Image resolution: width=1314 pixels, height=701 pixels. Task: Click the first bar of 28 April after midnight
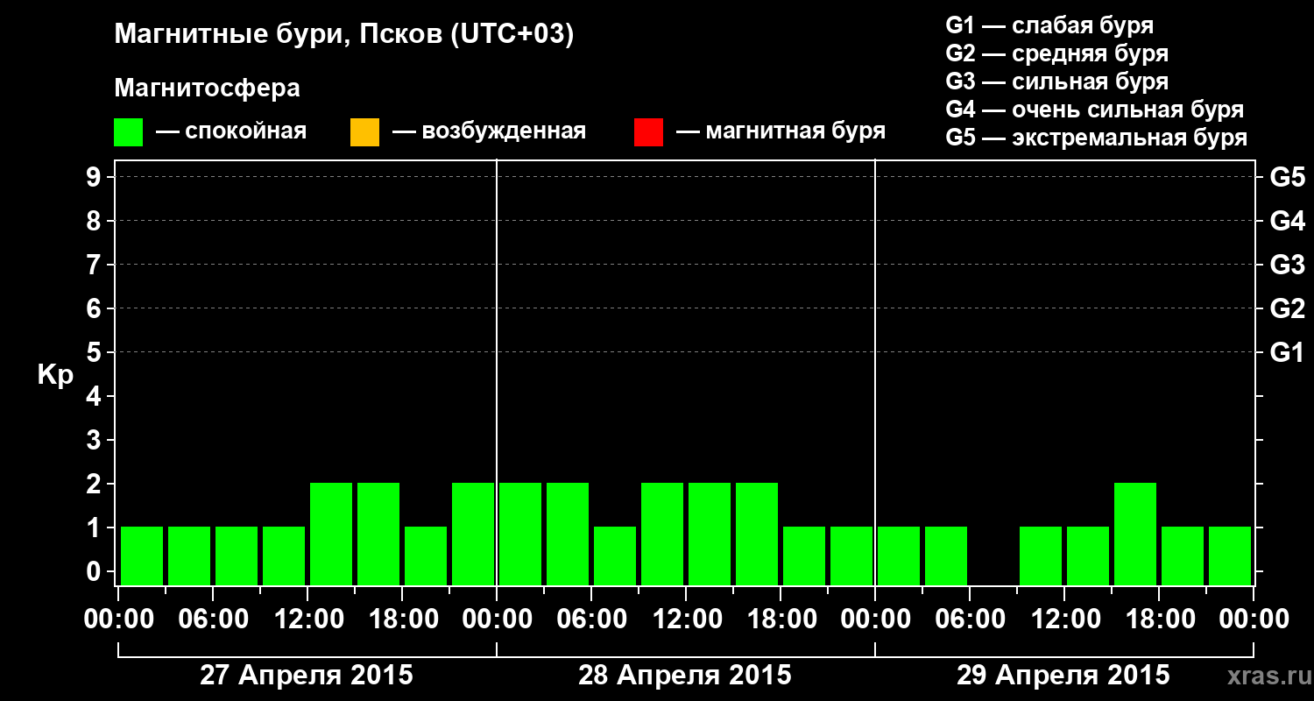click(x=520, y=534)
